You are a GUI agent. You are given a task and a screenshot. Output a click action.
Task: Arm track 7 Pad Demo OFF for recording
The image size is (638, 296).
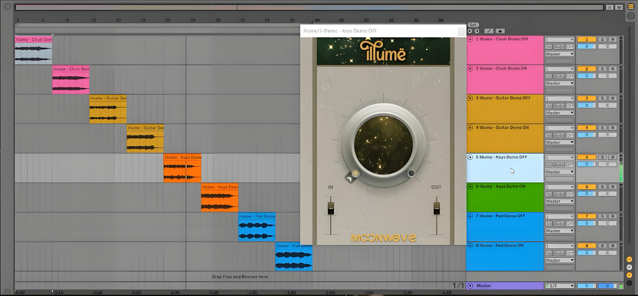tap(613, 216)
